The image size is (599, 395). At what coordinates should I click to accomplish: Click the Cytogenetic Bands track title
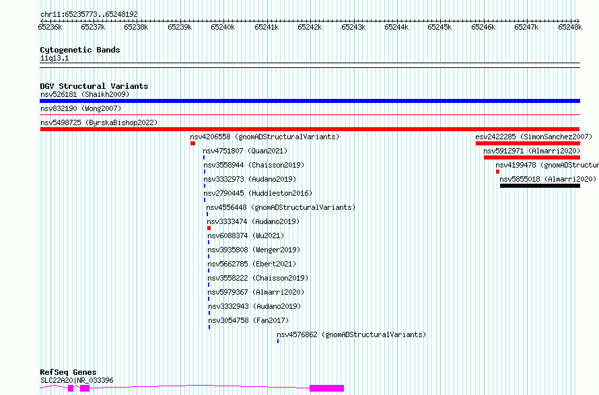[80, 50]
